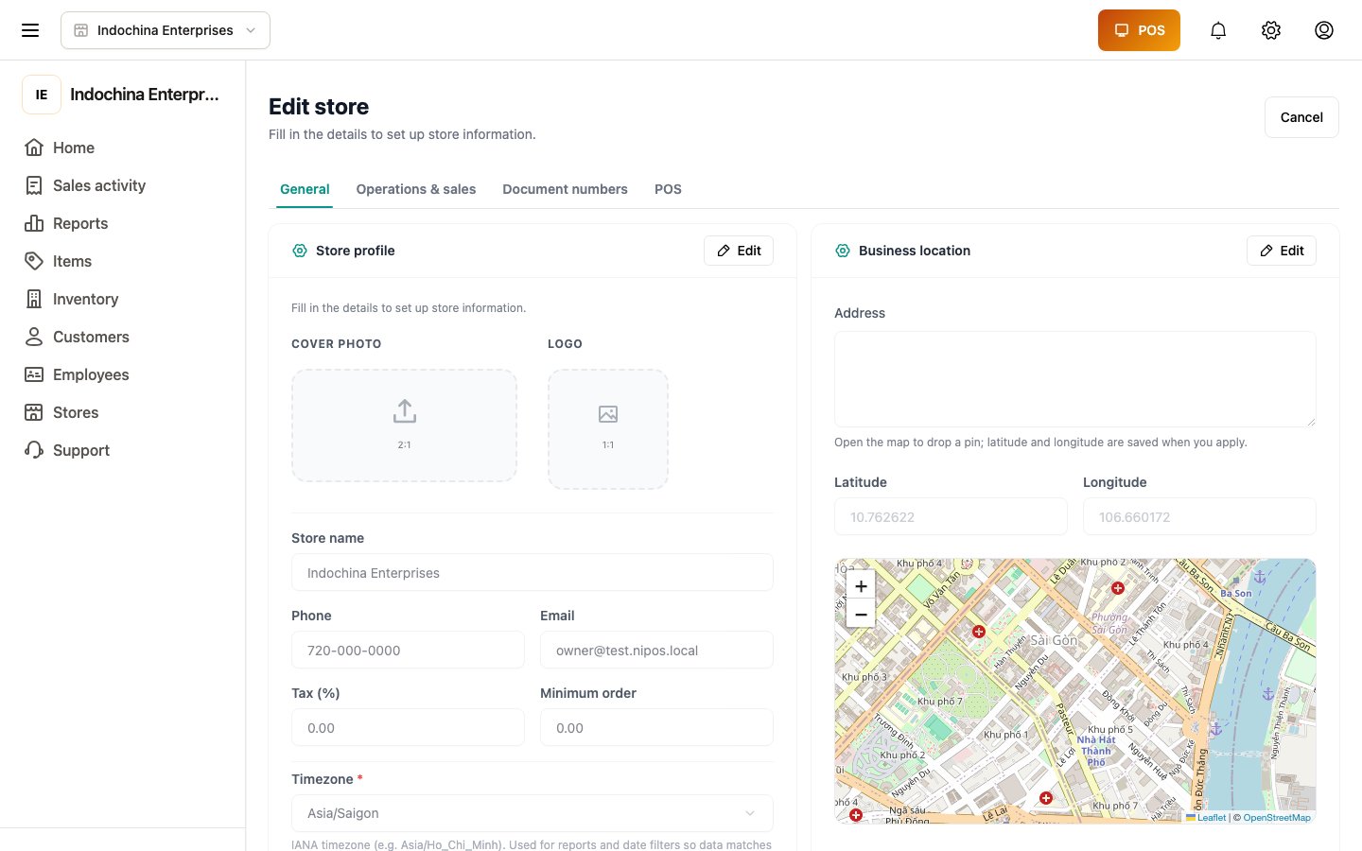Click the Store name field
This screenshot has width=1362, height=851.
click(x=533, y=573)
